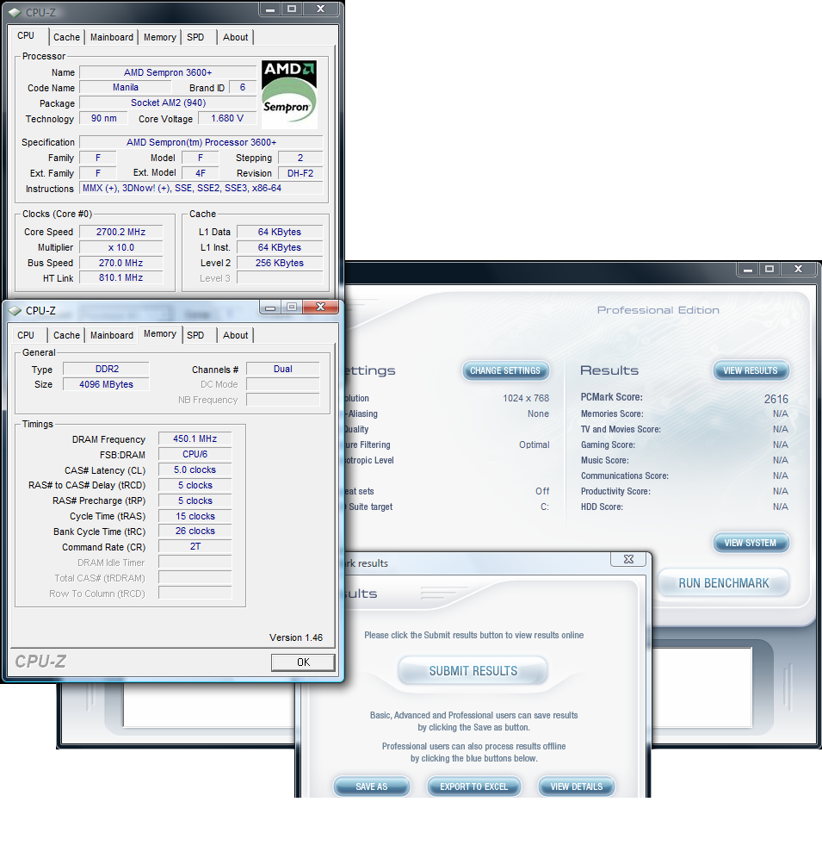
Task: Click the DRAM Frequency value '450.1 MHz'
Action: pyautogui.click(x=195, y=438)
